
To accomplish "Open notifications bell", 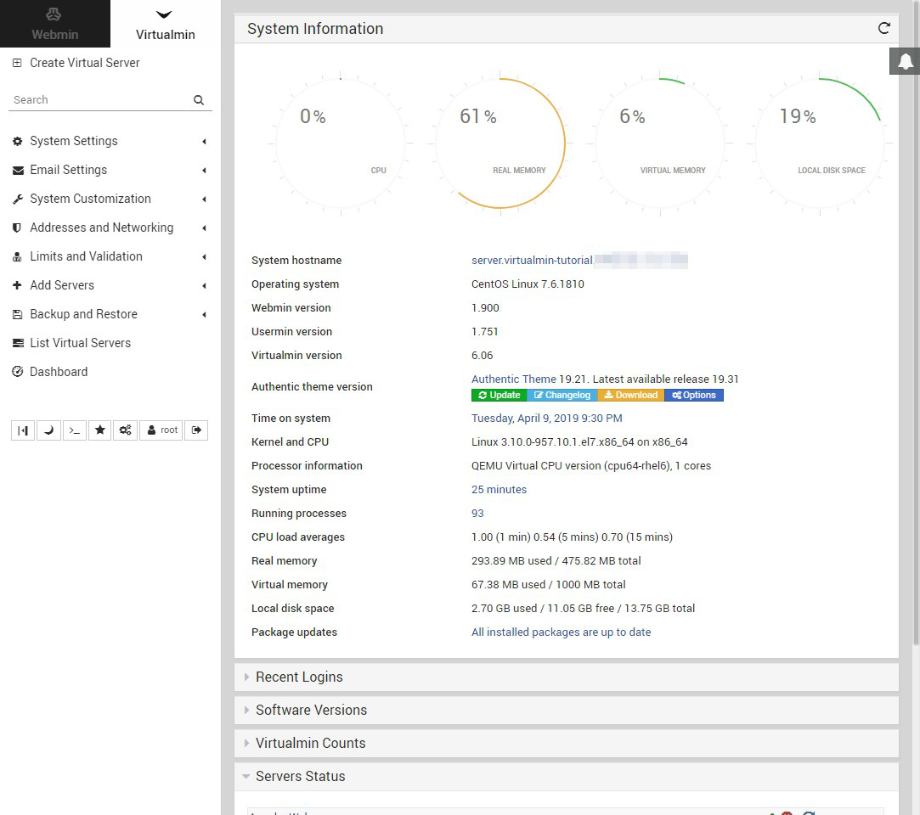I will pyautogui.click(x=905, y=61).
